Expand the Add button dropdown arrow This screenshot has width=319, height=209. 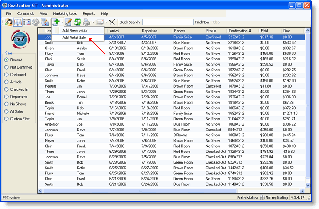click(x=62, y=22)
